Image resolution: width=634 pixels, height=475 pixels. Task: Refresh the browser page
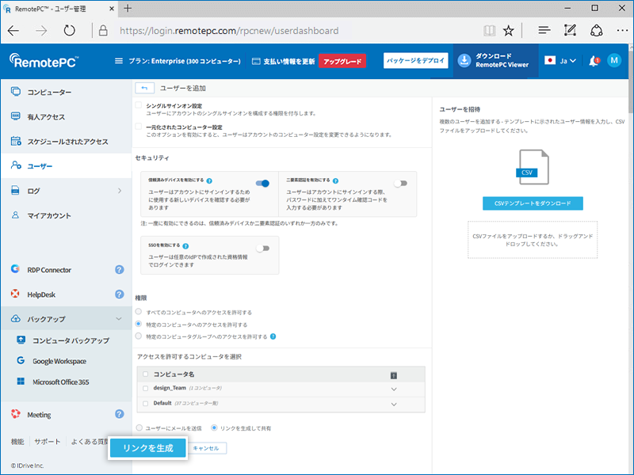pos(69,31)
